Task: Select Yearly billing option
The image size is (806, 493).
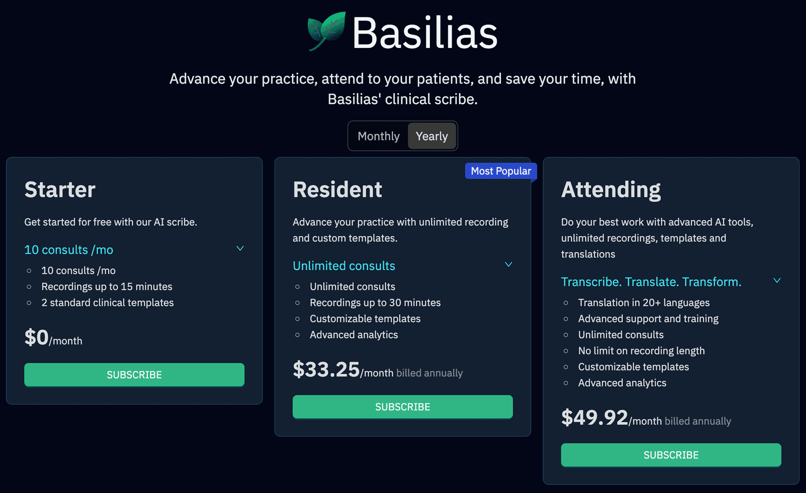Action: (x=432, y=136)
